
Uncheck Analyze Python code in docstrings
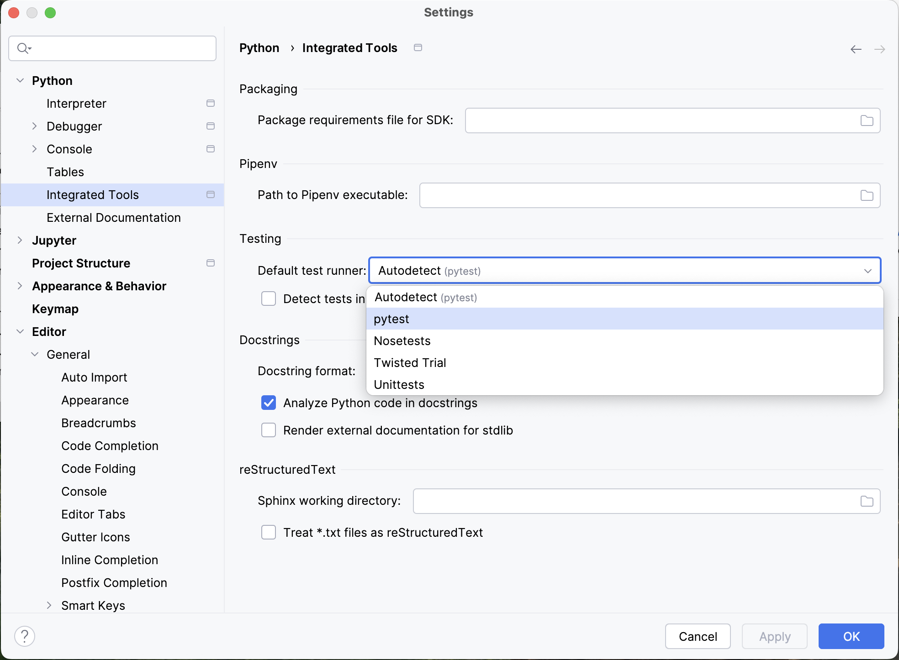click(269, 403)
